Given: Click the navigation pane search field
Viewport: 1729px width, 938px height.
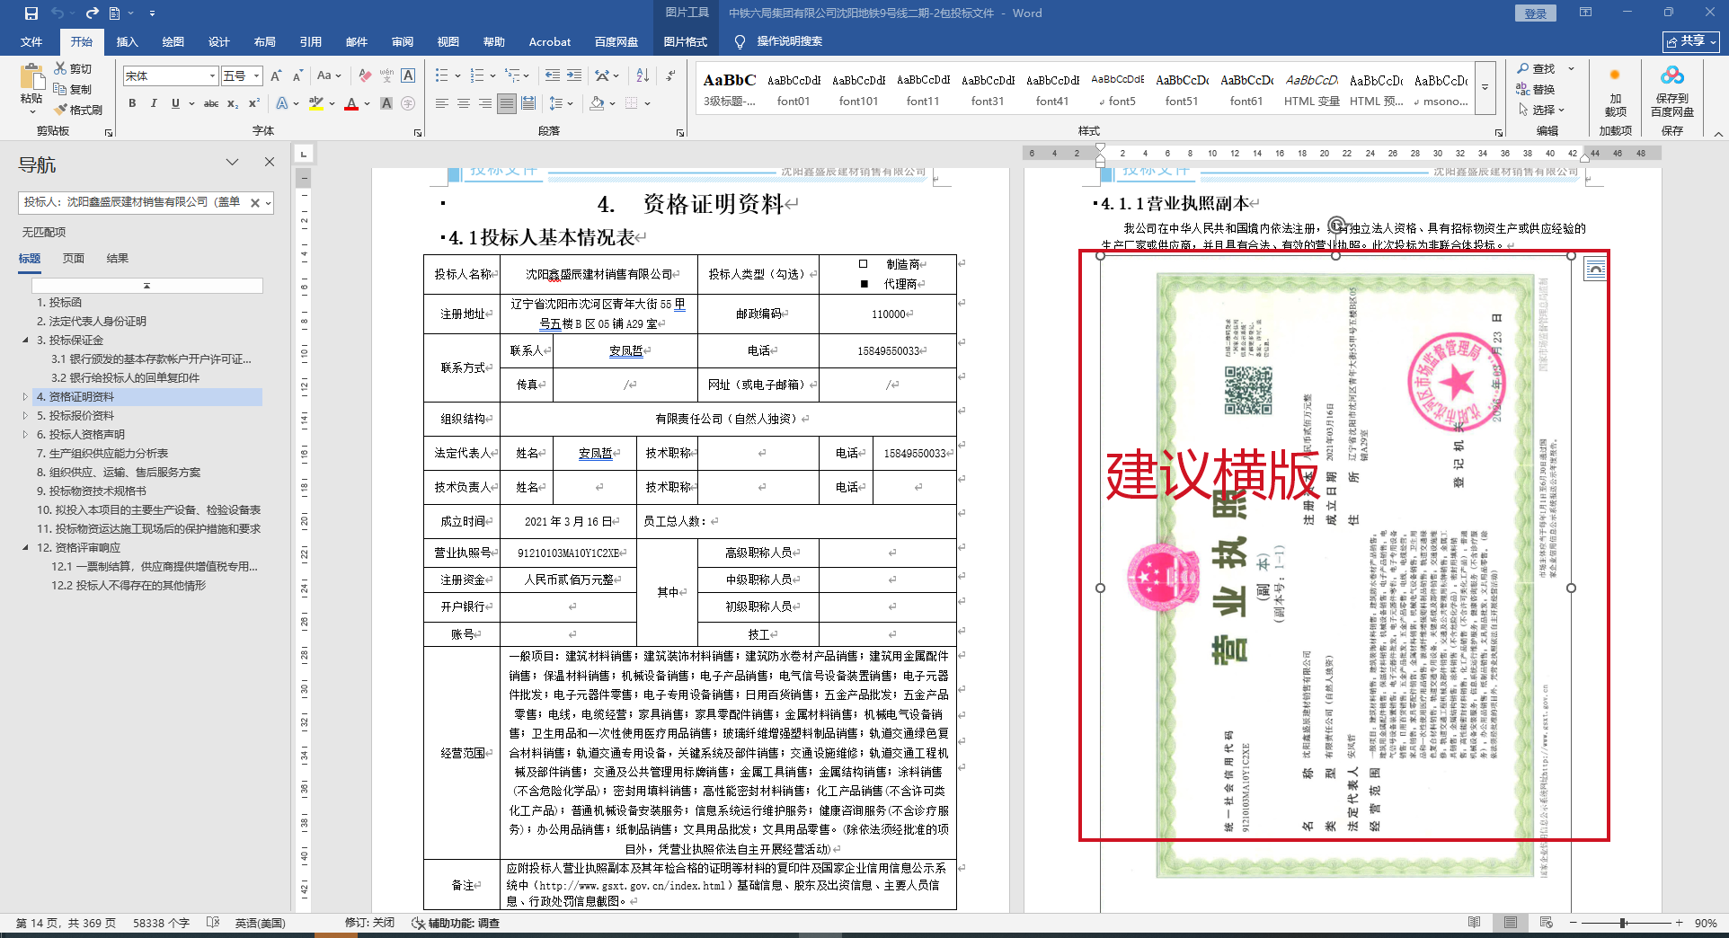Looking at the screenshot, I should coord(133,202).
